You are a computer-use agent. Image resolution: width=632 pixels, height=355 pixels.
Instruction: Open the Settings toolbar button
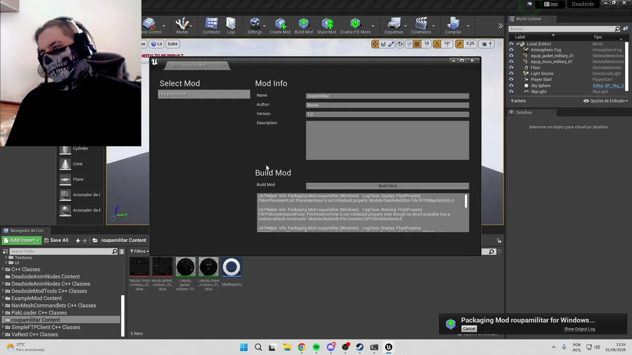pos(254,26)
